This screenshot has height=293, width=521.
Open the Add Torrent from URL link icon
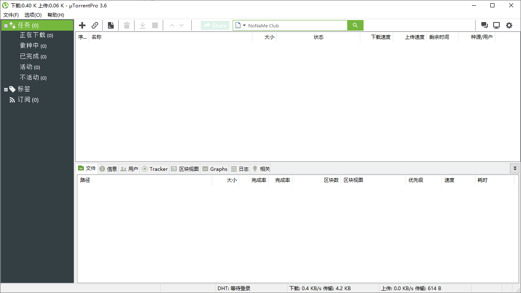tap(95, 25)
